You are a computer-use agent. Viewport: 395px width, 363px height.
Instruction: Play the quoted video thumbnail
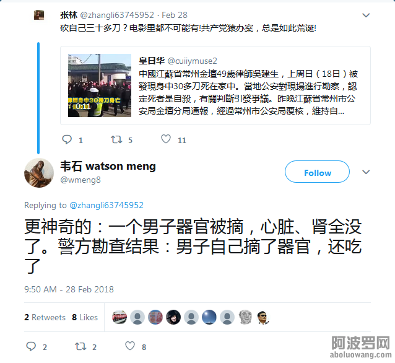100,85
